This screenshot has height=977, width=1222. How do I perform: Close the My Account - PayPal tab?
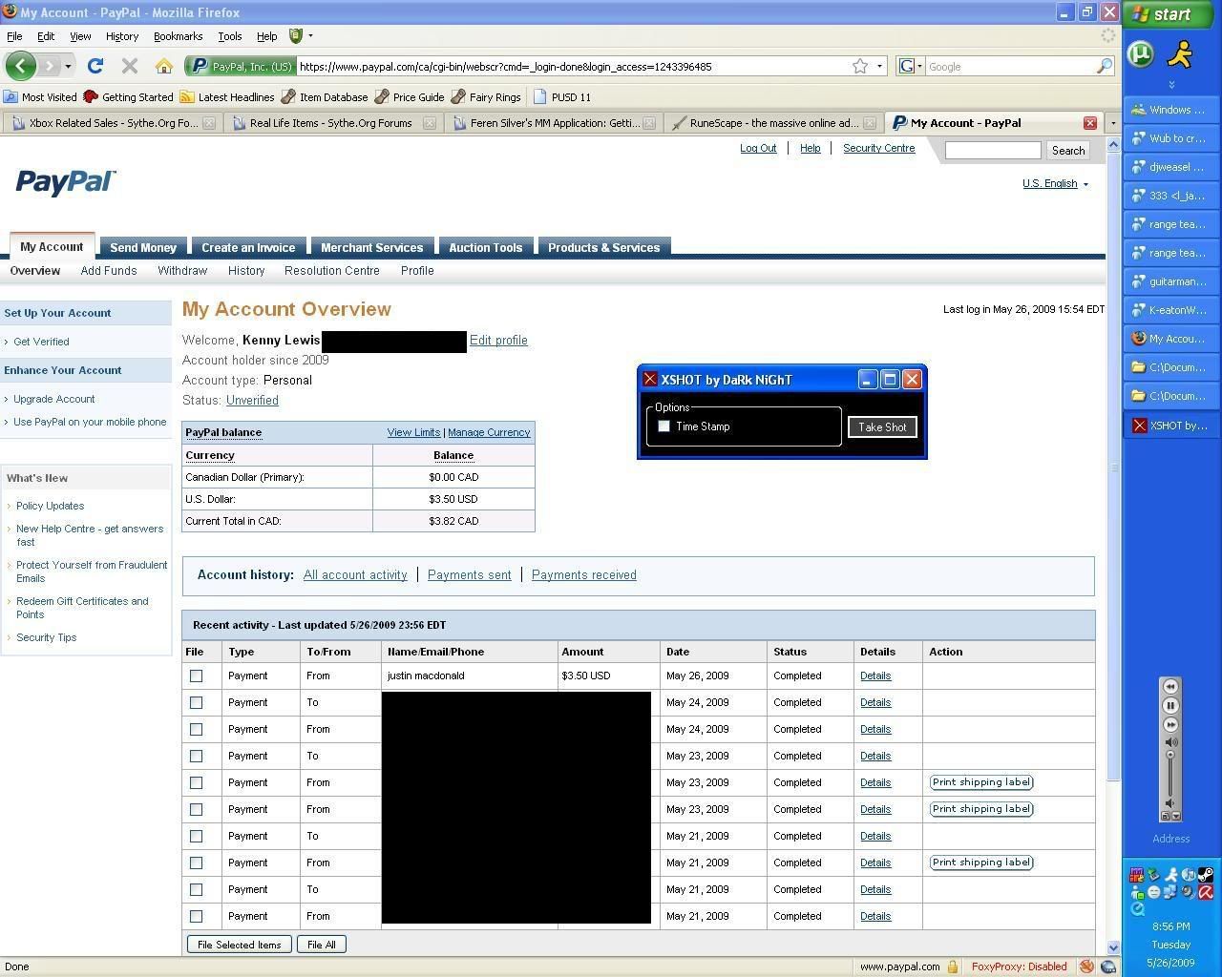(1089, 123)
